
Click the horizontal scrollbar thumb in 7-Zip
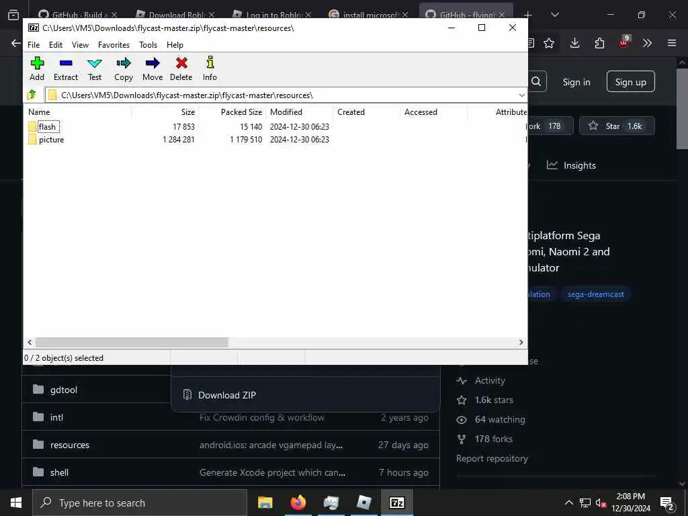[132, 342]
